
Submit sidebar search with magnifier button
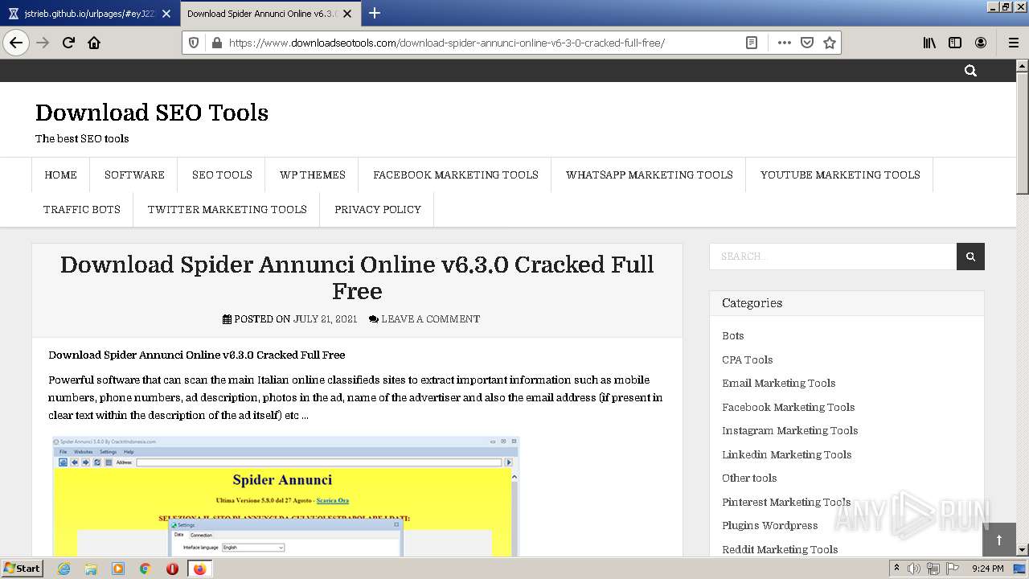970,257
